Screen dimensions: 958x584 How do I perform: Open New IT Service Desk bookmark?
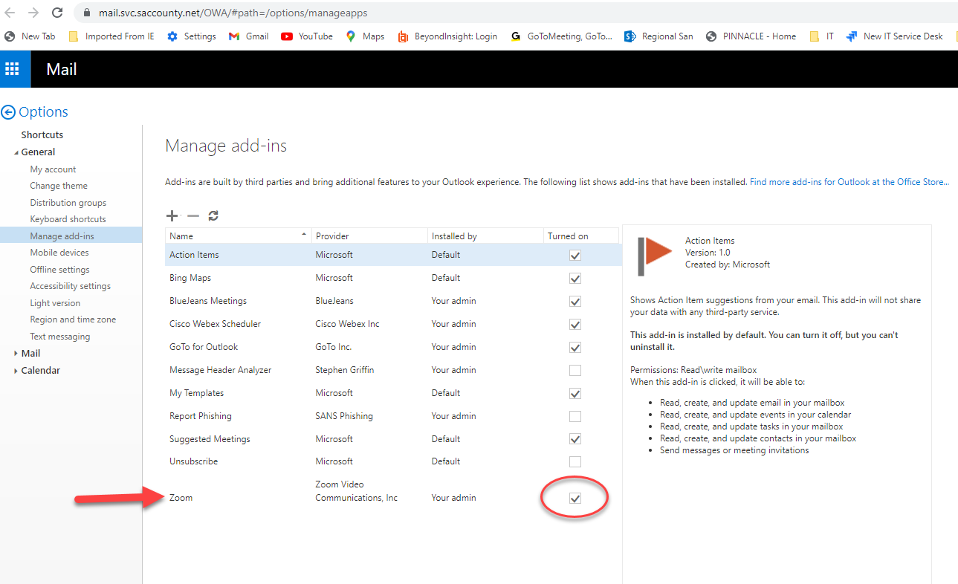(895, 36)
